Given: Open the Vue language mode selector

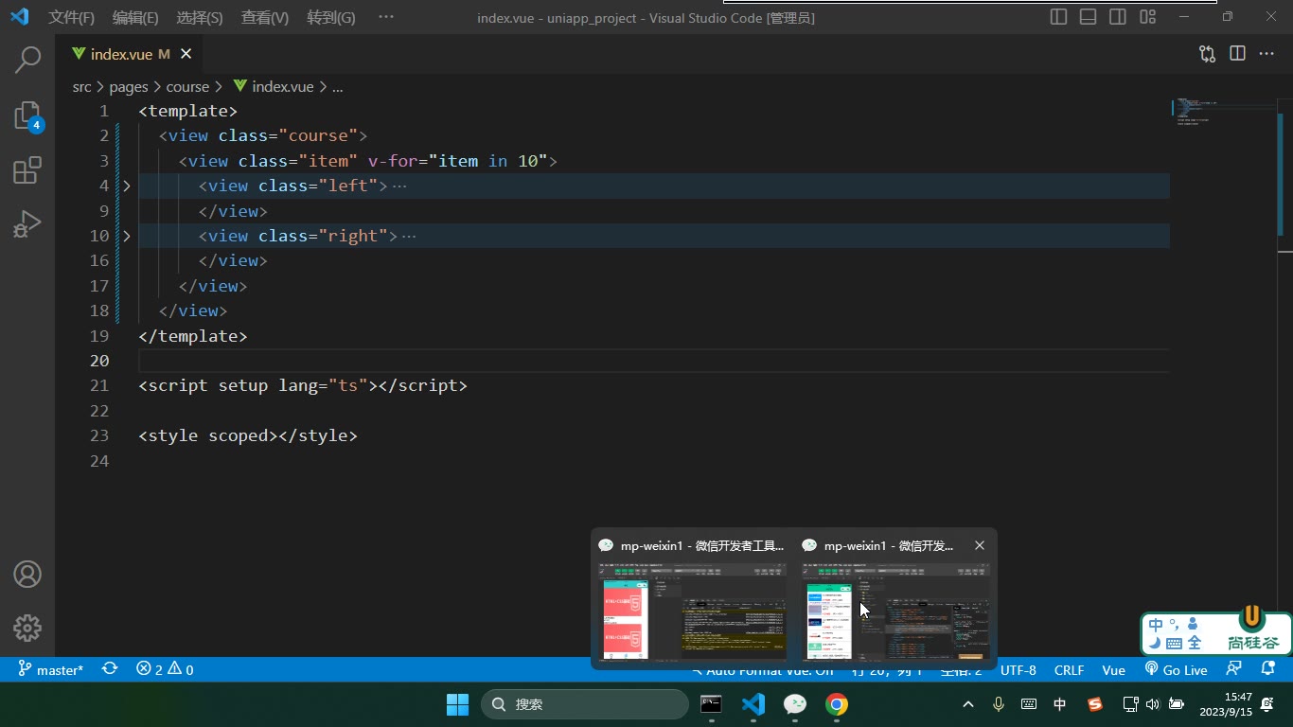Looking at the screenshot, I should click(x=1113, y=669).
